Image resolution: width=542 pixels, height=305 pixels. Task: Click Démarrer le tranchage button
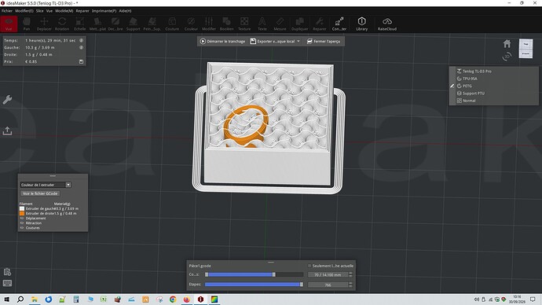point(222,41)
